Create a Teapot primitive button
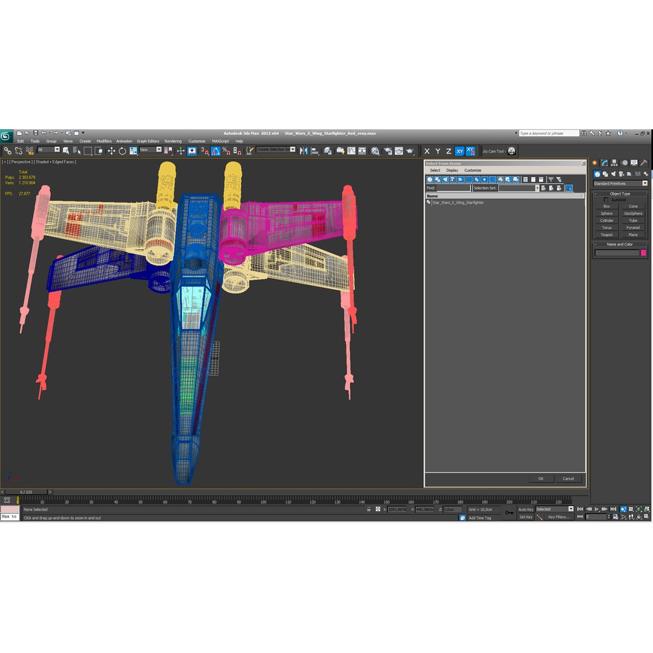The height and width of the screenshot is (653, 653). pos(607,235)
